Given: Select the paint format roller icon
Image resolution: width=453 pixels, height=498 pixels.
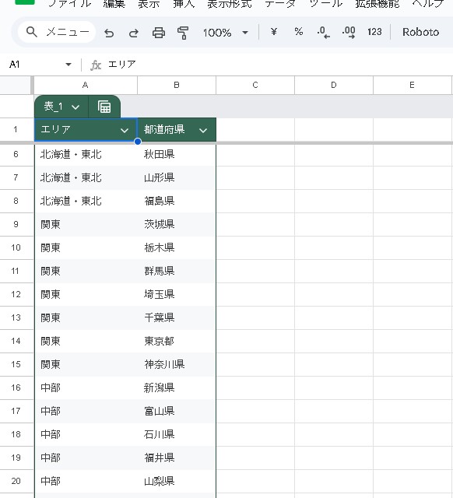Looking at the screenshot, I should tap(183, 33).
